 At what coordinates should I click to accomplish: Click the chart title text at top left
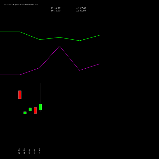[x=21, y=5]
